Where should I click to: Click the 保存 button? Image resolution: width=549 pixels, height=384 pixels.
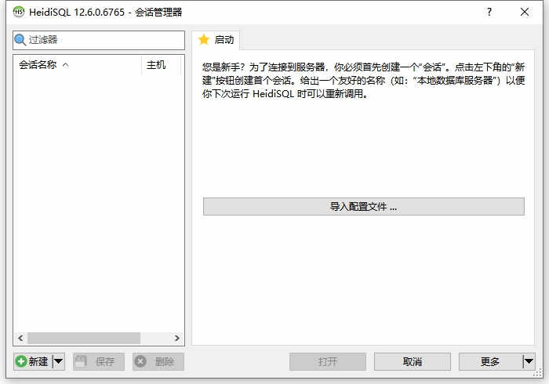coord(99,361)
